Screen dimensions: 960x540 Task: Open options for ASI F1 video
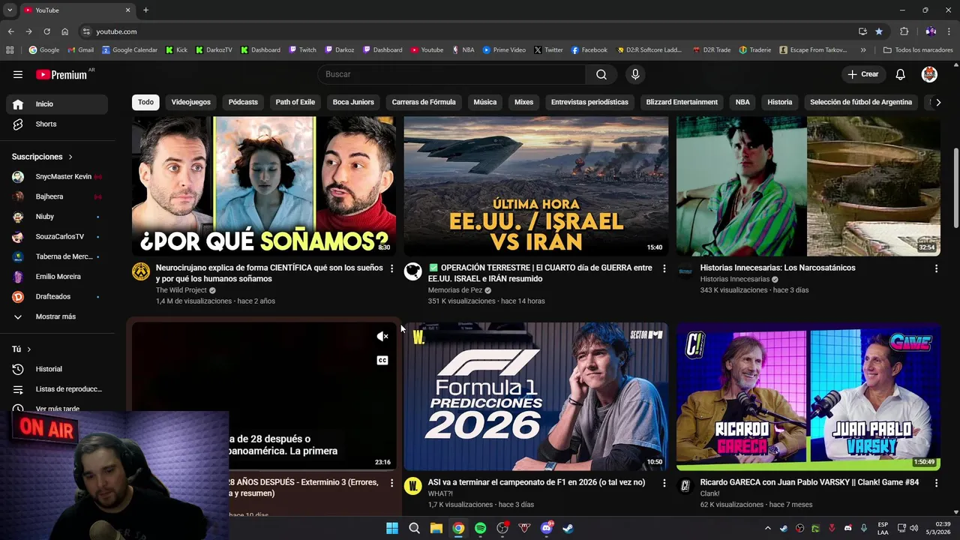[664, 483]
